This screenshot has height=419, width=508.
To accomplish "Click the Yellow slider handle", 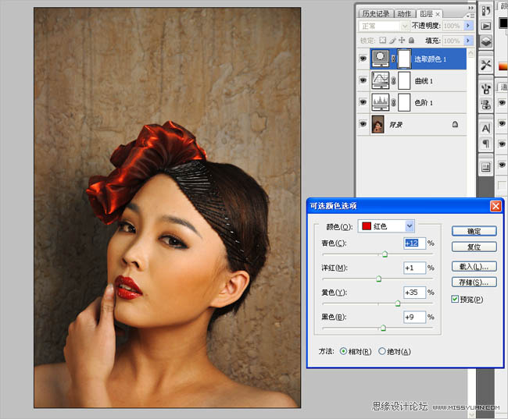I will pos(398,304).
